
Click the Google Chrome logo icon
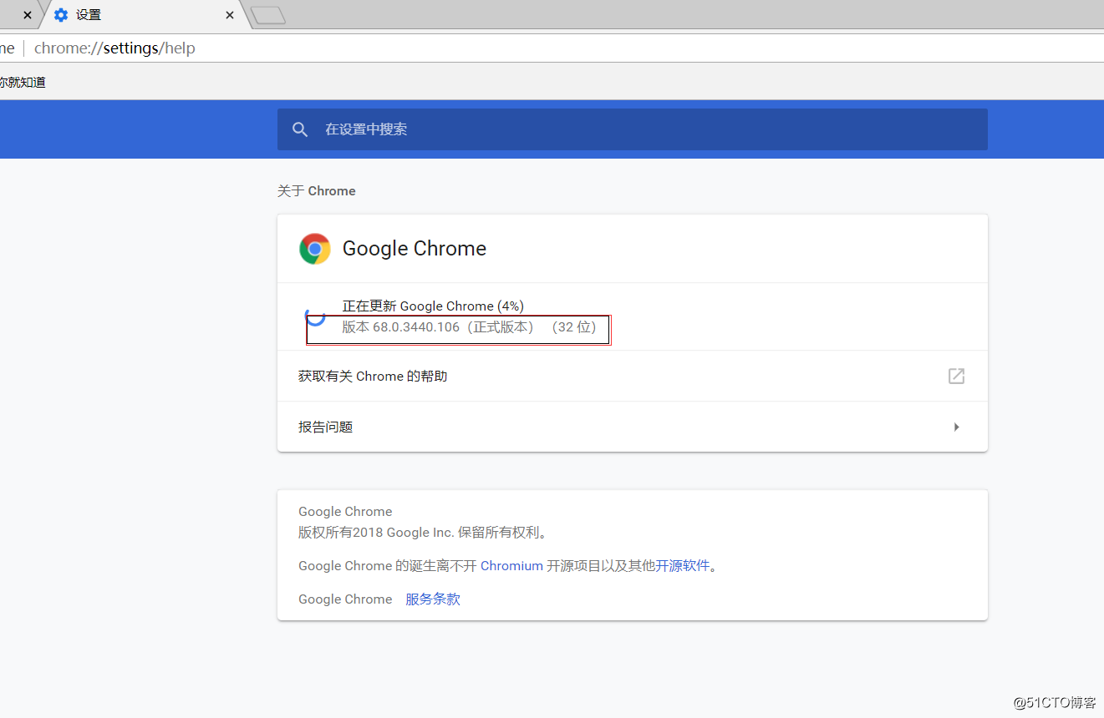coord(315,249)
